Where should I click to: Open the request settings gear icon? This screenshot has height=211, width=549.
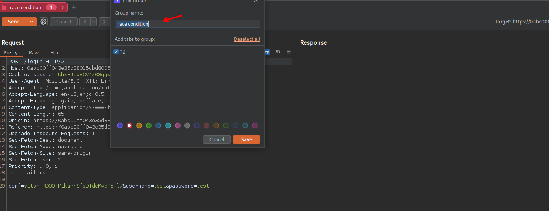click(44, 22)
